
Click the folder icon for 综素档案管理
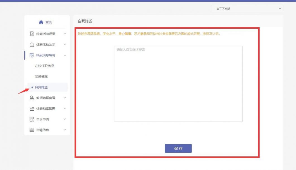click(32, 109)
